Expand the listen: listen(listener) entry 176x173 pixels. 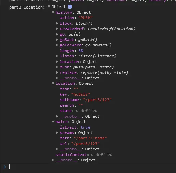pyautogui.click(x=57, y=56)
